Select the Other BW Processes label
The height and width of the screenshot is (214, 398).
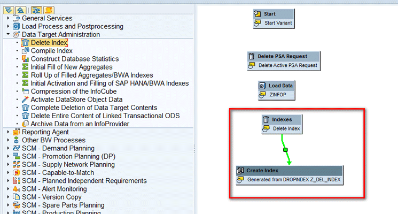coord(53,140)
